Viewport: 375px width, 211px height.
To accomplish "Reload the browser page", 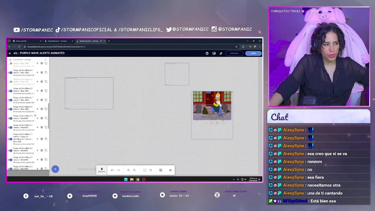I will tap(19, 47).
